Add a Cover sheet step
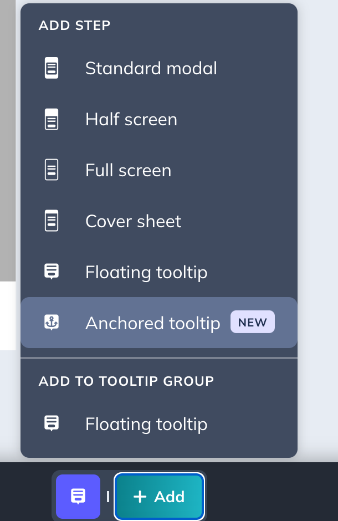This screenshot has width=338, height=521. tap(133, 221)
